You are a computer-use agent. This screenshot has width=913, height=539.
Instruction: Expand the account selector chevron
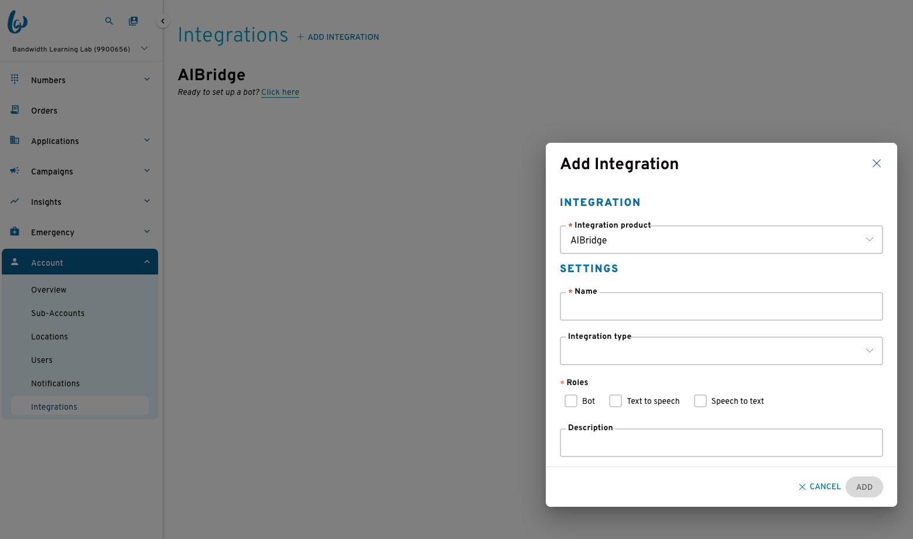coord(145,49)
